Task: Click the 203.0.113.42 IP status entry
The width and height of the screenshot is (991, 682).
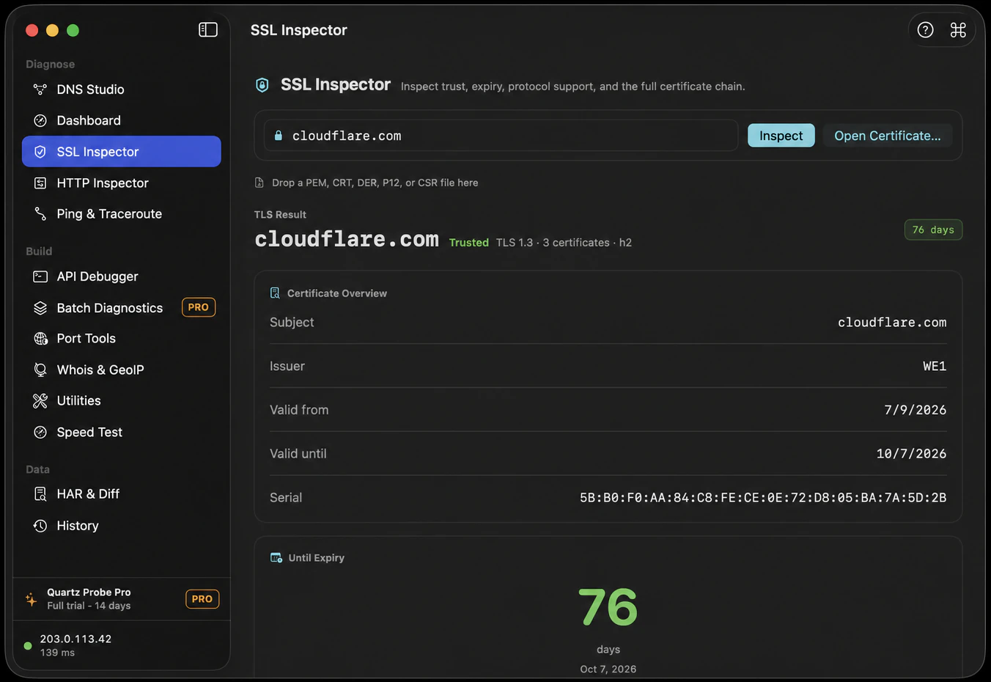Action: click(75, 639)
